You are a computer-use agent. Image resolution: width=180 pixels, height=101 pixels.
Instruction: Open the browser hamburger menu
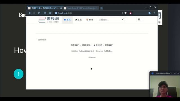click(x=154, y=13)
